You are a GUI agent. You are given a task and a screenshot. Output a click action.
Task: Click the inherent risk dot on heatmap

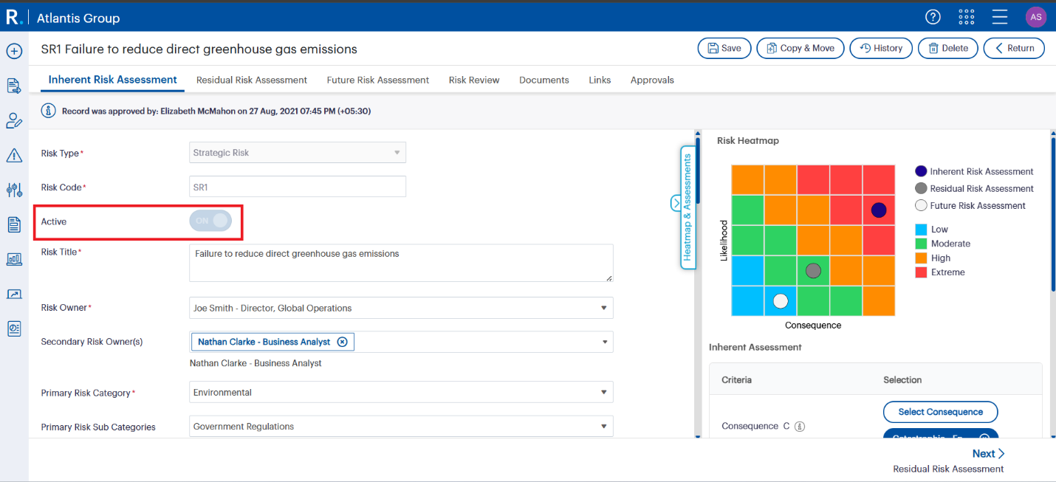[878, 210]
